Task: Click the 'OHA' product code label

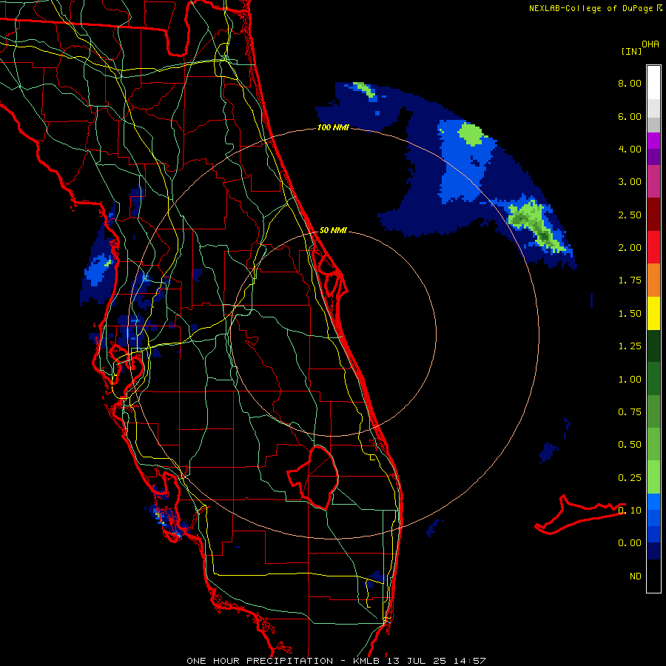Action: click(650, 44)
